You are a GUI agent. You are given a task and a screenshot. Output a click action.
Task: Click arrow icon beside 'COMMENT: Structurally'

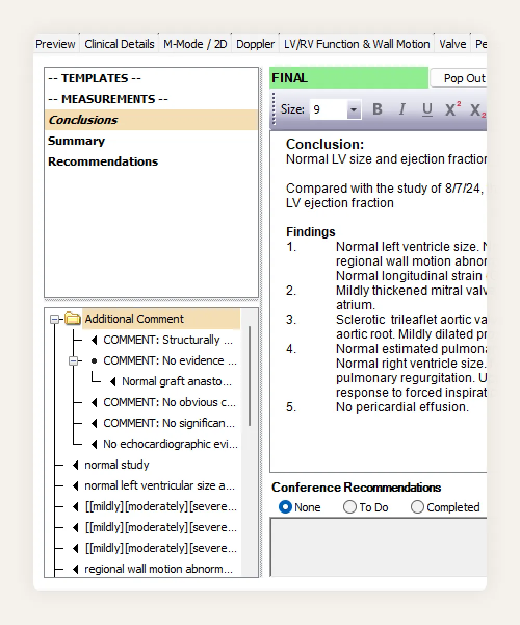[x=95, y=340]
